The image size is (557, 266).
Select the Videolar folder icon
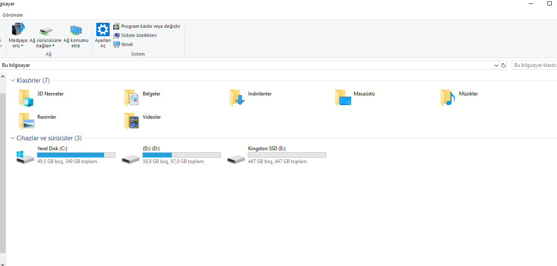[132, 121]
